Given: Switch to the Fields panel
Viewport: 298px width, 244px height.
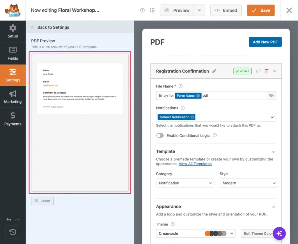Looking at the screenshot, I should click(x=13, y=54).
